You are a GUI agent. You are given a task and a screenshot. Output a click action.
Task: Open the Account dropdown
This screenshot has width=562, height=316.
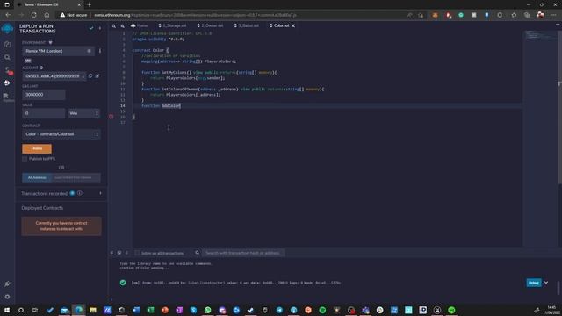[x=54, y=76]
